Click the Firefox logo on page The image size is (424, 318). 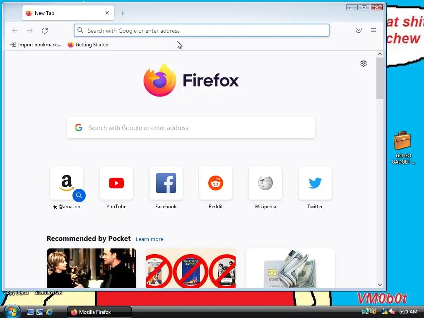[x=191, y=80]
